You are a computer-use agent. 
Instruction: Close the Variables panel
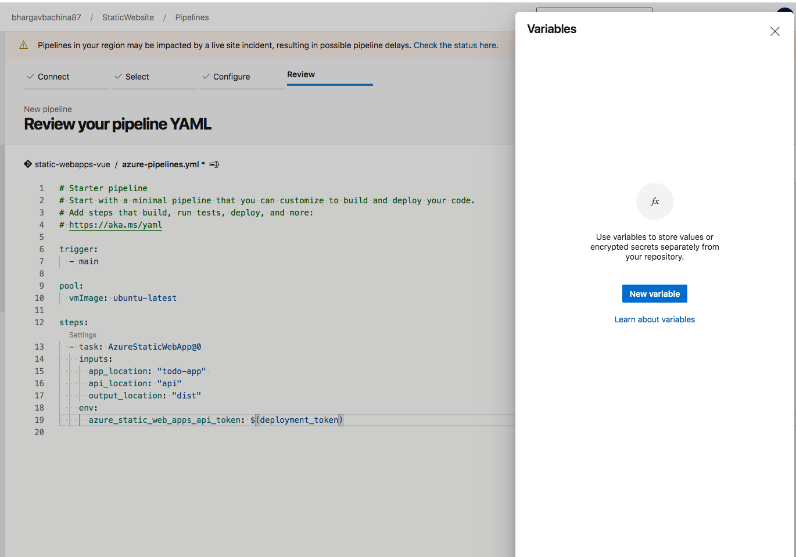coord(775,31)
